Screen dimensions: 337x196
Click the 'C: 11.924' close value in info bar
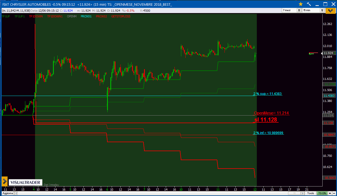click(x=66, y=11)
